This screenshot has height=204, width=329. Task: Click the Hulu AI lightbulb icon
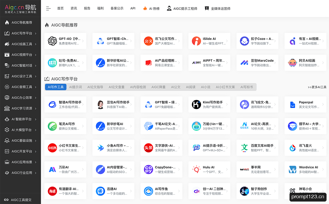coord(196,170)
